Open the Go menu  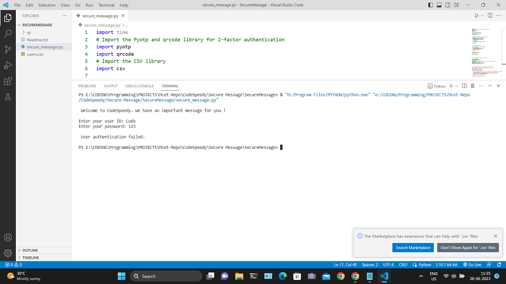(78, 5)
